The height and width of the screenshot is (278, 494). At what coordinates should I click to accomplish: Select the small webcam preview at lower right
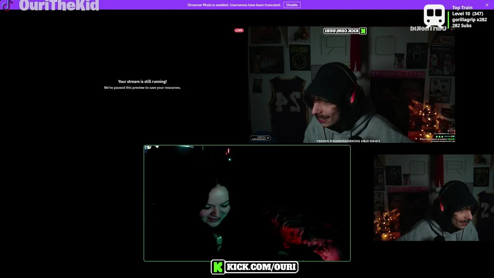(x=434, y=198)
